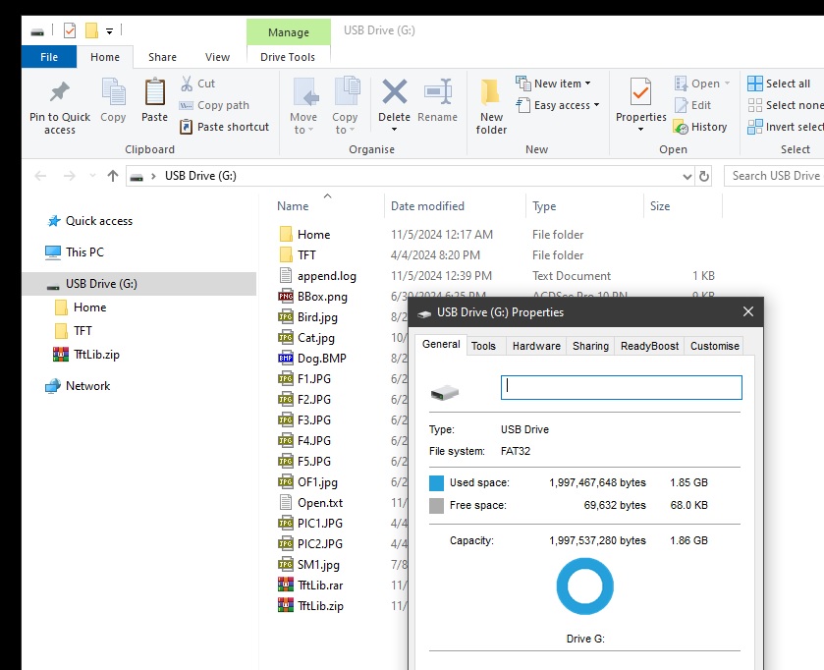
Task: Open the Tools tab in Properties
Action: click(483, 346)
